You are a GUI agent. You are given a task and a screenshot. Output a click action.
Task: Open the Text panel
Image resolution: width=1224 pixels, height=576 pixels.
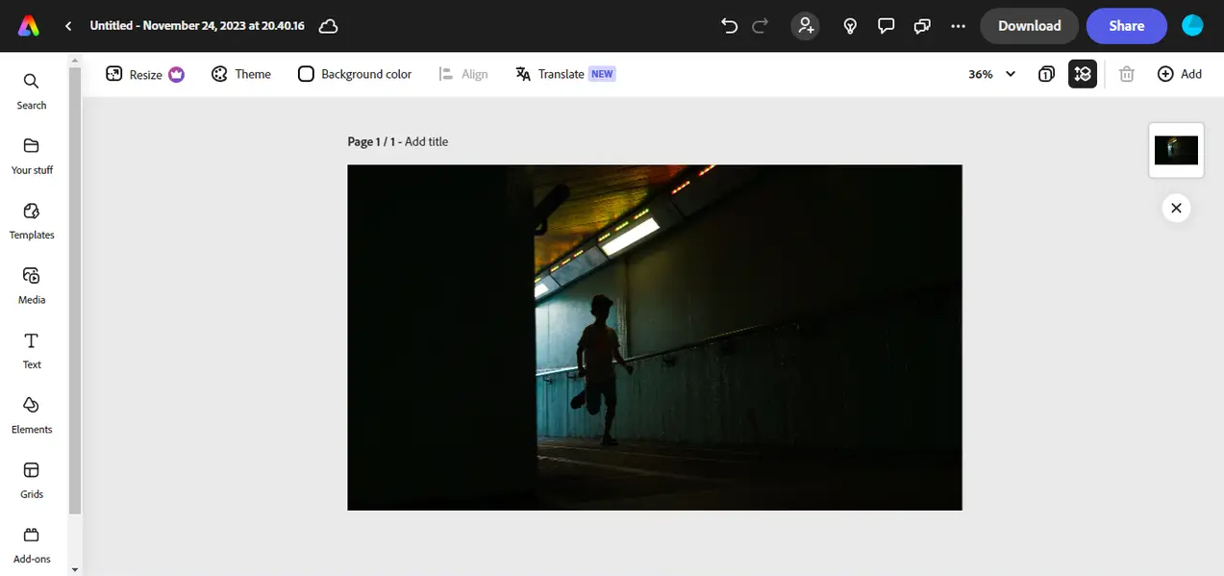pos(32,351)
